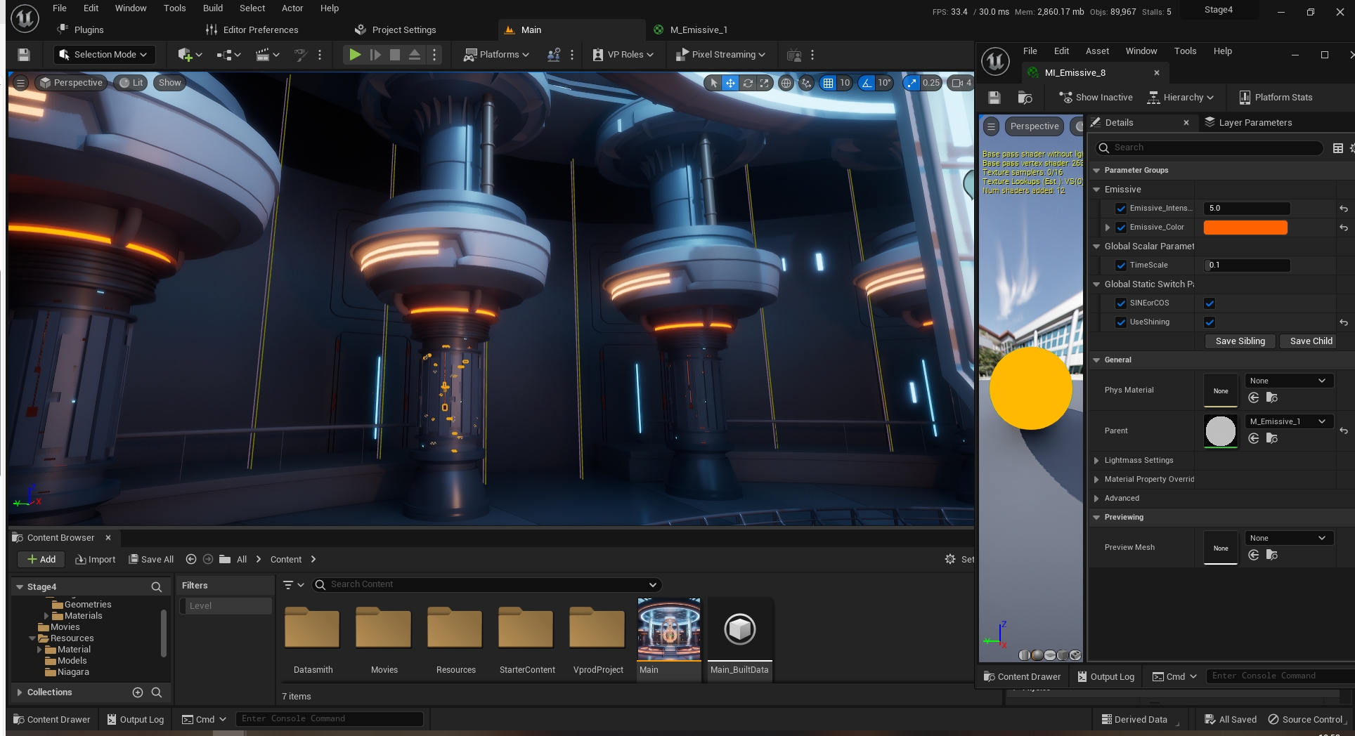Reset Emissive_Color to default arrow
1355x736 pixels.
point(1343,228)
